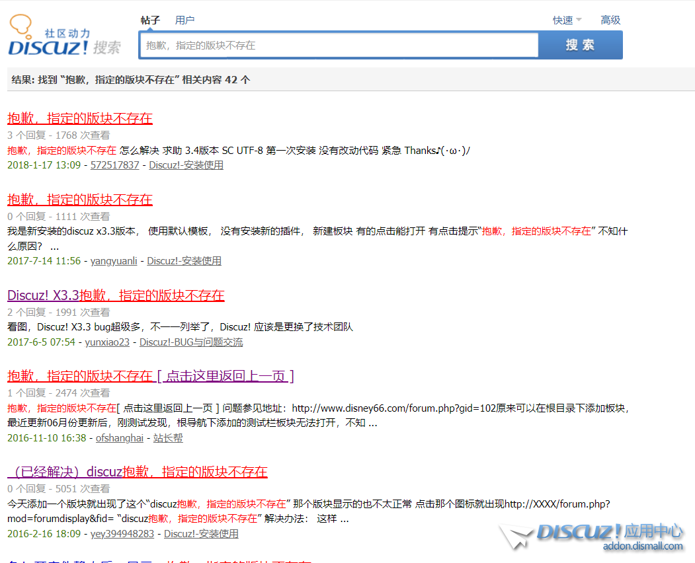Open the （已经解决）discuz抱歉 result title
The height and width of the screenshot is (563, 695).
pos(138,472)
